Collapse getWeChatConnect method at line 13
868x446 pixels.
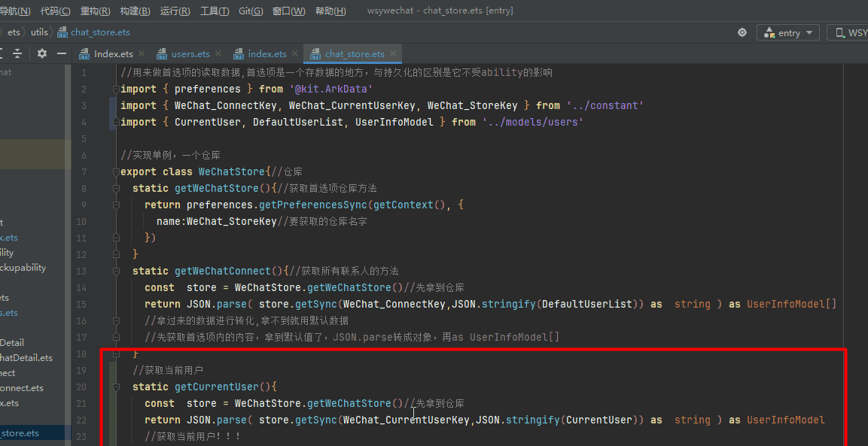click(x=116, y=271)
